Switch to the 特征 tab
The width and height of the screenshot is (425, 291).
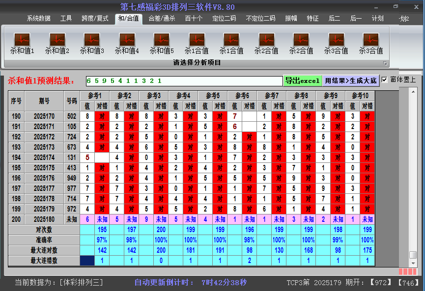point(312,19)
